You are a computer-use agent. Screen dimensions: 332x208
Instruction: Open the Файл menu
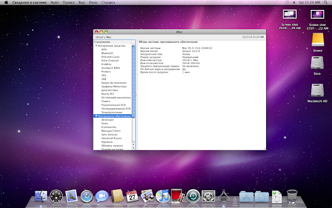coord(54,3)
